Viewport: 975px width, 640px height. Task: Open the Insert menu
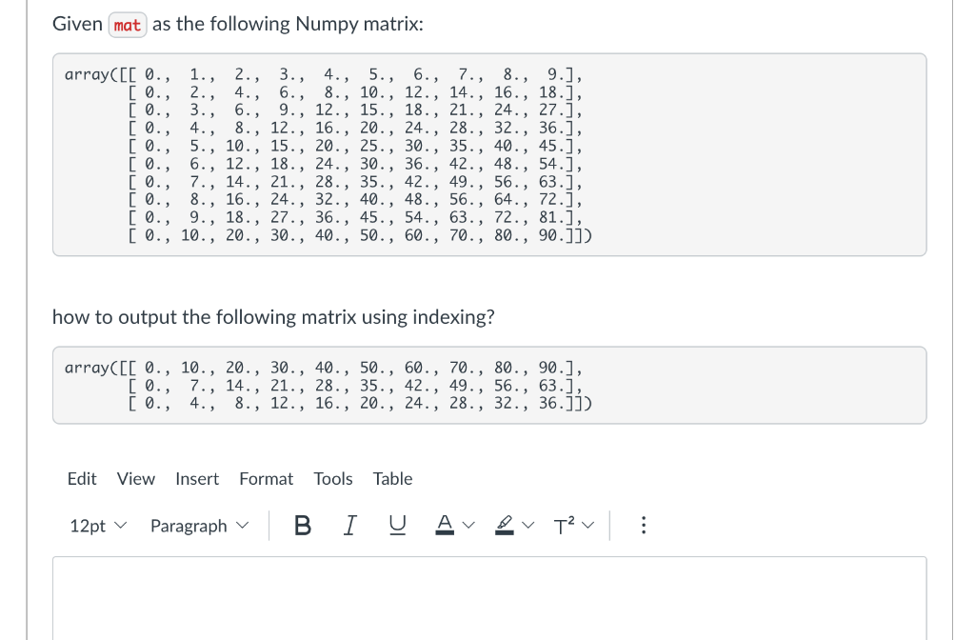coord(197,479)
